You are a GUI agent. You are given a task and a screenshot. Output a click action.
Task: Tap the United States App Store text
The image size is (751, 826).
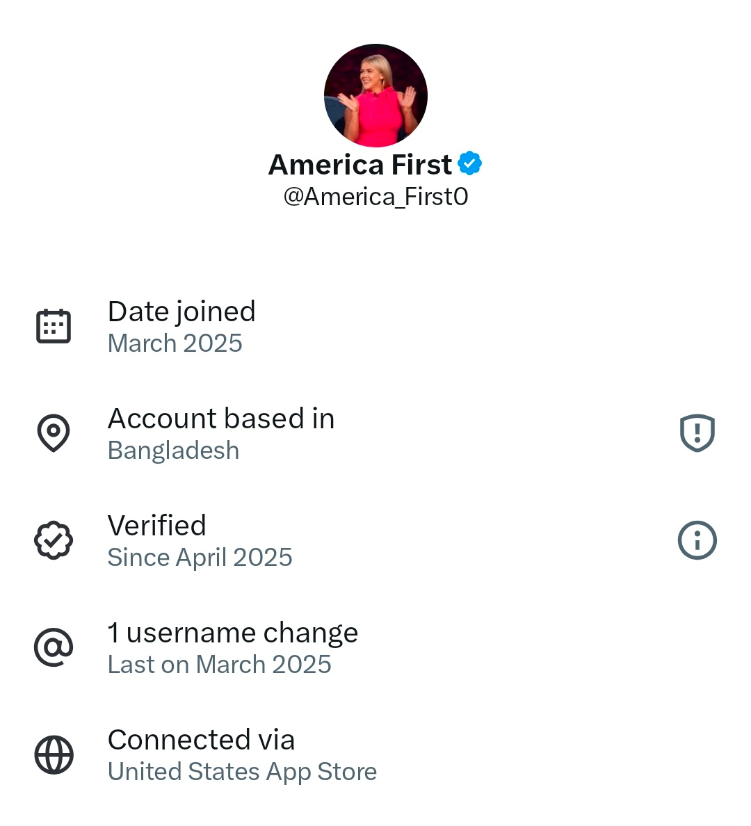click(242, 772)
